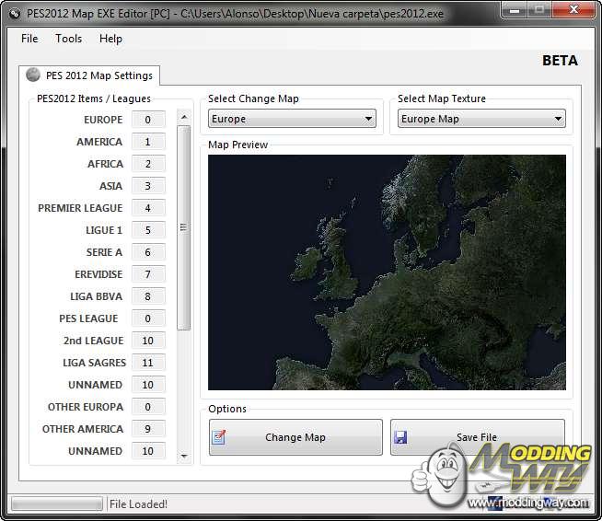The image size is (602, 521).
Task: Click the app icon in the title bar
Action: (13, 13)
